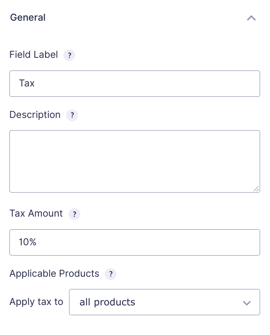Open the Applicable Products help icon
270x335 pixels.
(110, 274)
